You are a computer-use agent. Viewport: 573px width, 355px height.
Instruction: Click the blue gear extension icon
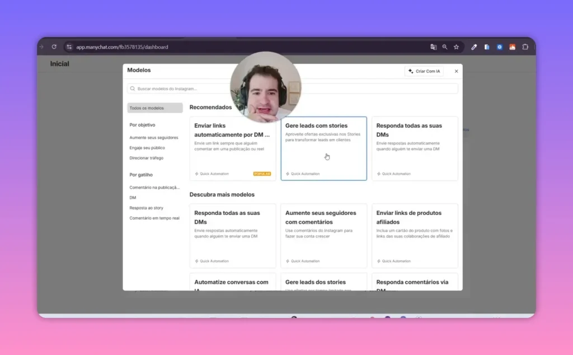coord(500,47)
